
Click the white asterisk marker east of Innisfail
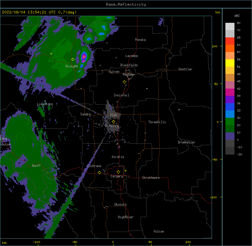[147, 89]
